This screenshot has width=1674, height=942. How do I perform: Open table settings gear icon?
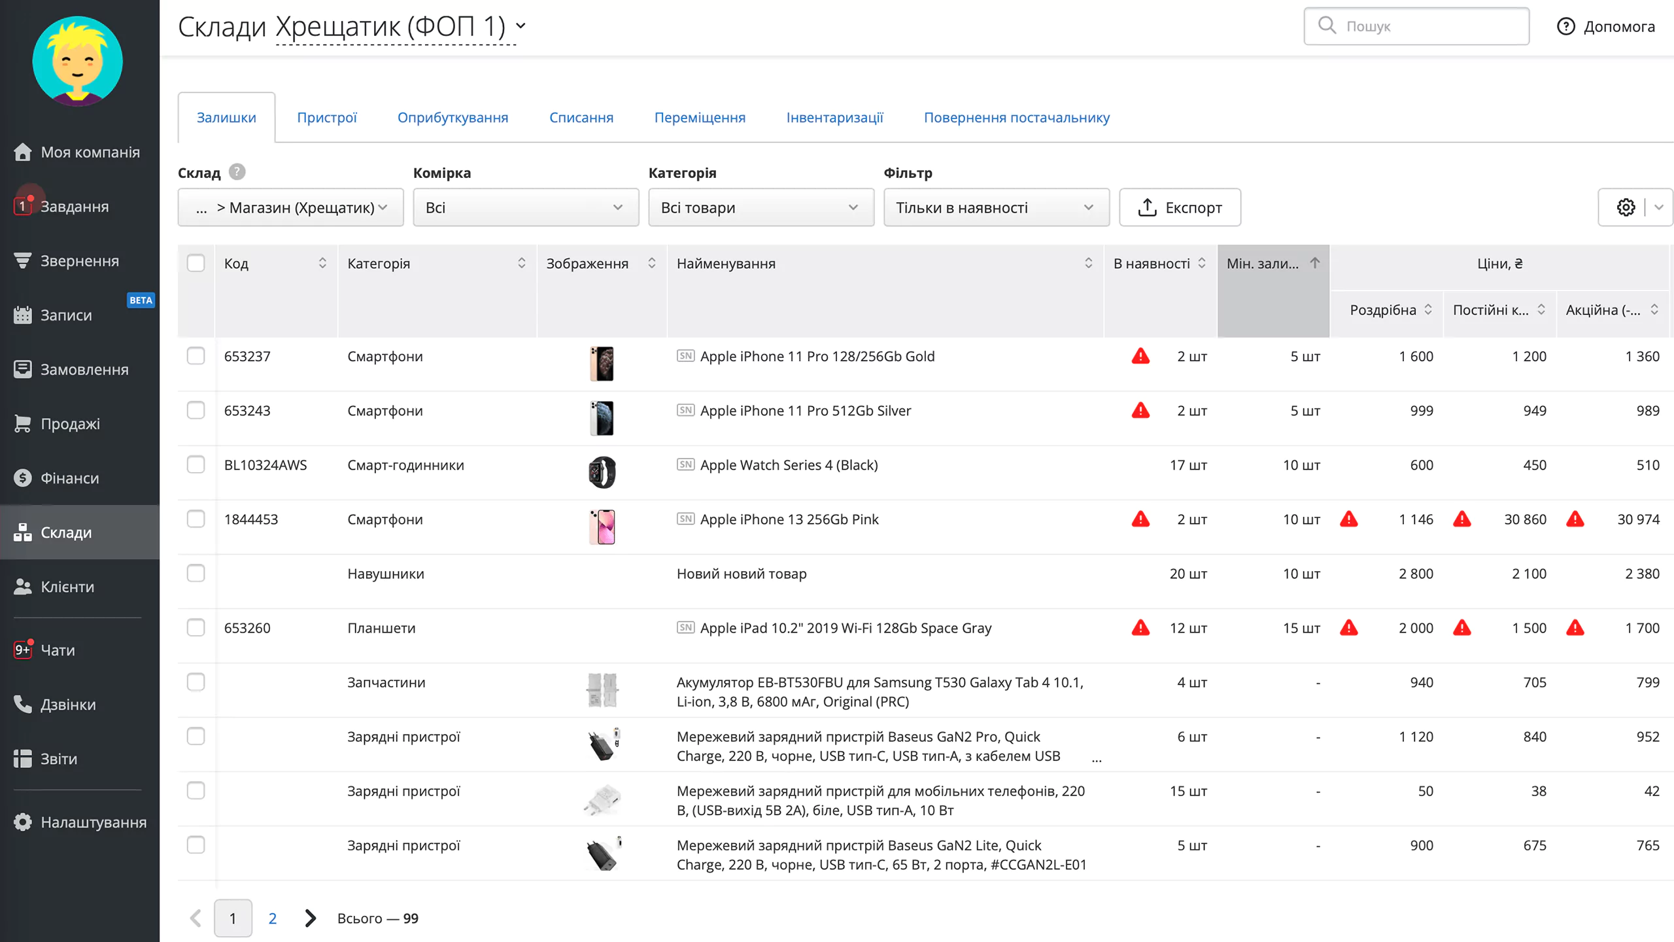1626,207
